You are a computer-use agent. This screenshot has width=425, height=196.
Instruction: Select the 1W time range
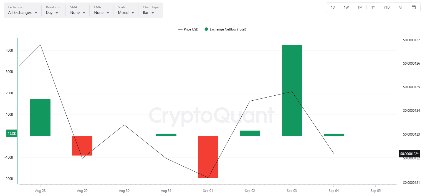click(346, 7)
